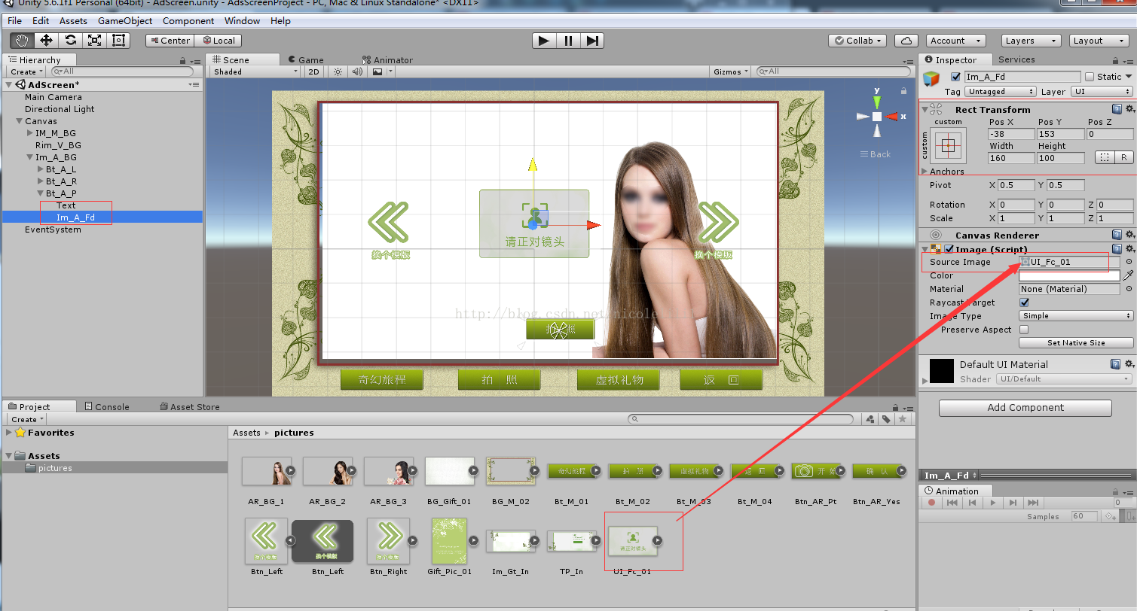Select the Rect Transform tool

118,41
